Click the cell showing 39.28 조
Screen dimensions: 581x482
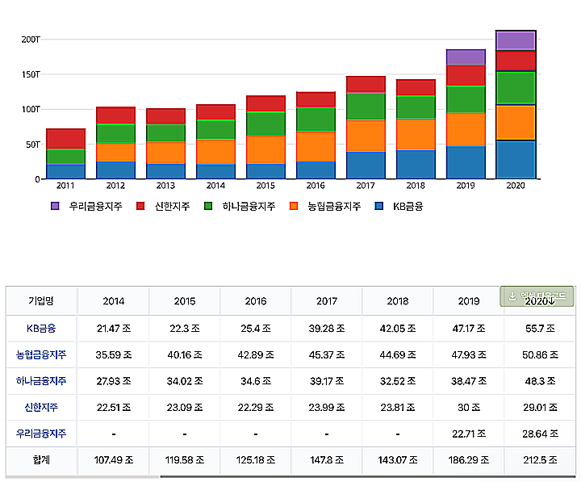327,329
